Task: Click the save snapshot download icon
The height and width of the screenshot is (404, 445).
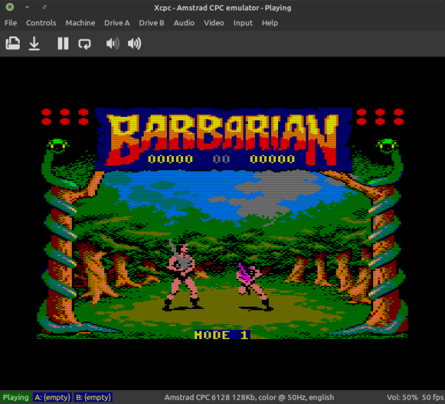Action: click(34, 44)
